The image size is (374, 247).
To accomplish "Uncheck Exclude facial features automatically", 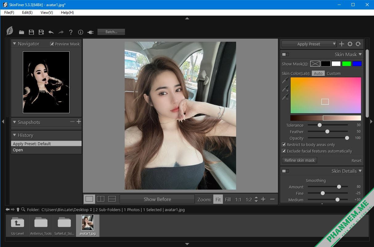I will tap(284, 151).
